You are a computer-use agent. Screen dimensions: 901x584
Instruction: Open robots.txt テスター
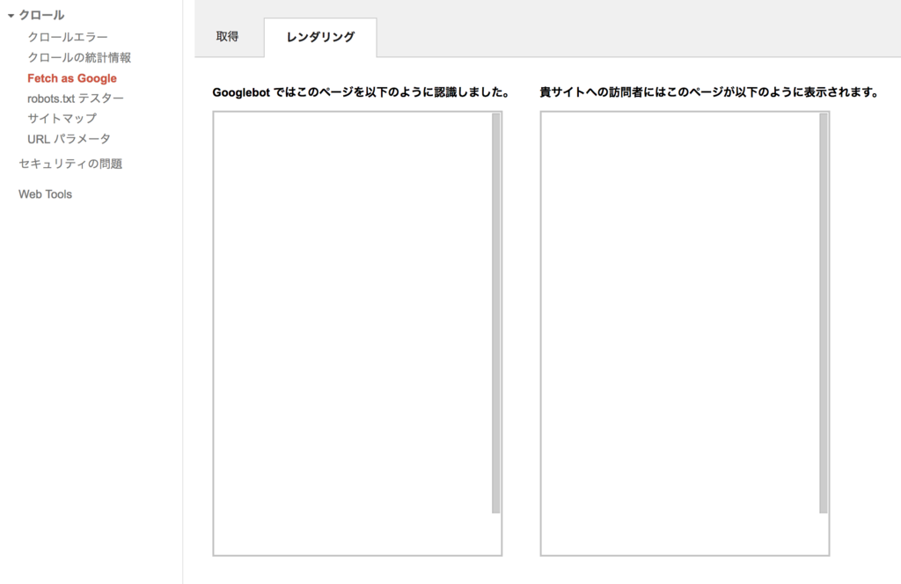(x=76, y=99)
